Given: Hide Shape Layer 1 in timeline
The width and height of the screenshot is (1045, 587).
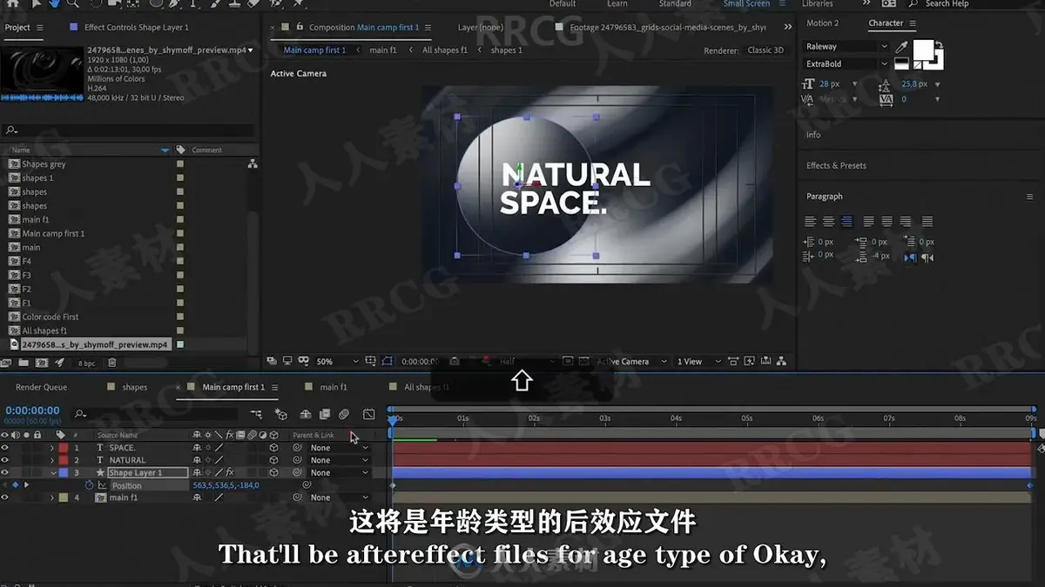Looking at the screenshot, I should [x=5, y=472].
